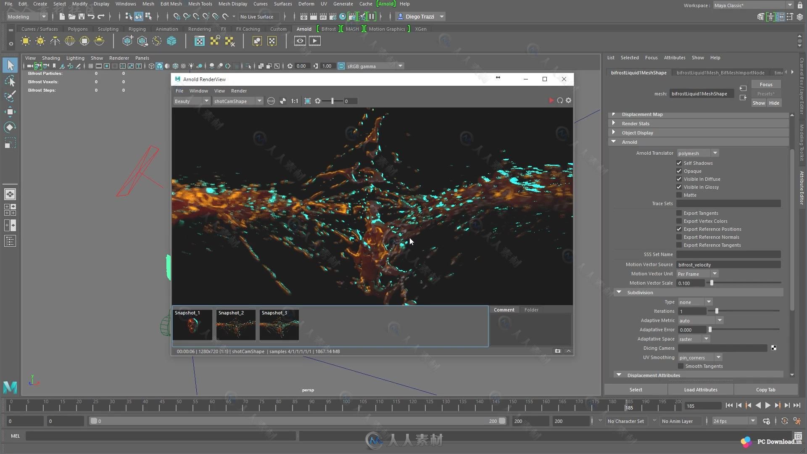
Task: Create Arnold area light shelf icon
Action: click(26, 41)
